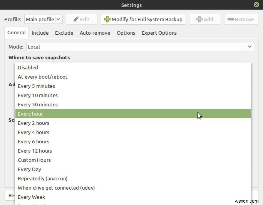Open the Exclude tab

64,33
